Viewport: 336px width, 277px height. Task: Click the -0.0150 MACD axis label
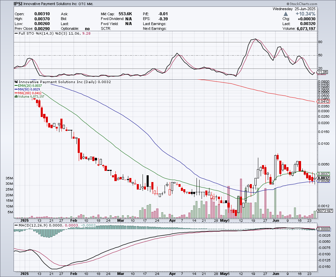coord(324,267)
